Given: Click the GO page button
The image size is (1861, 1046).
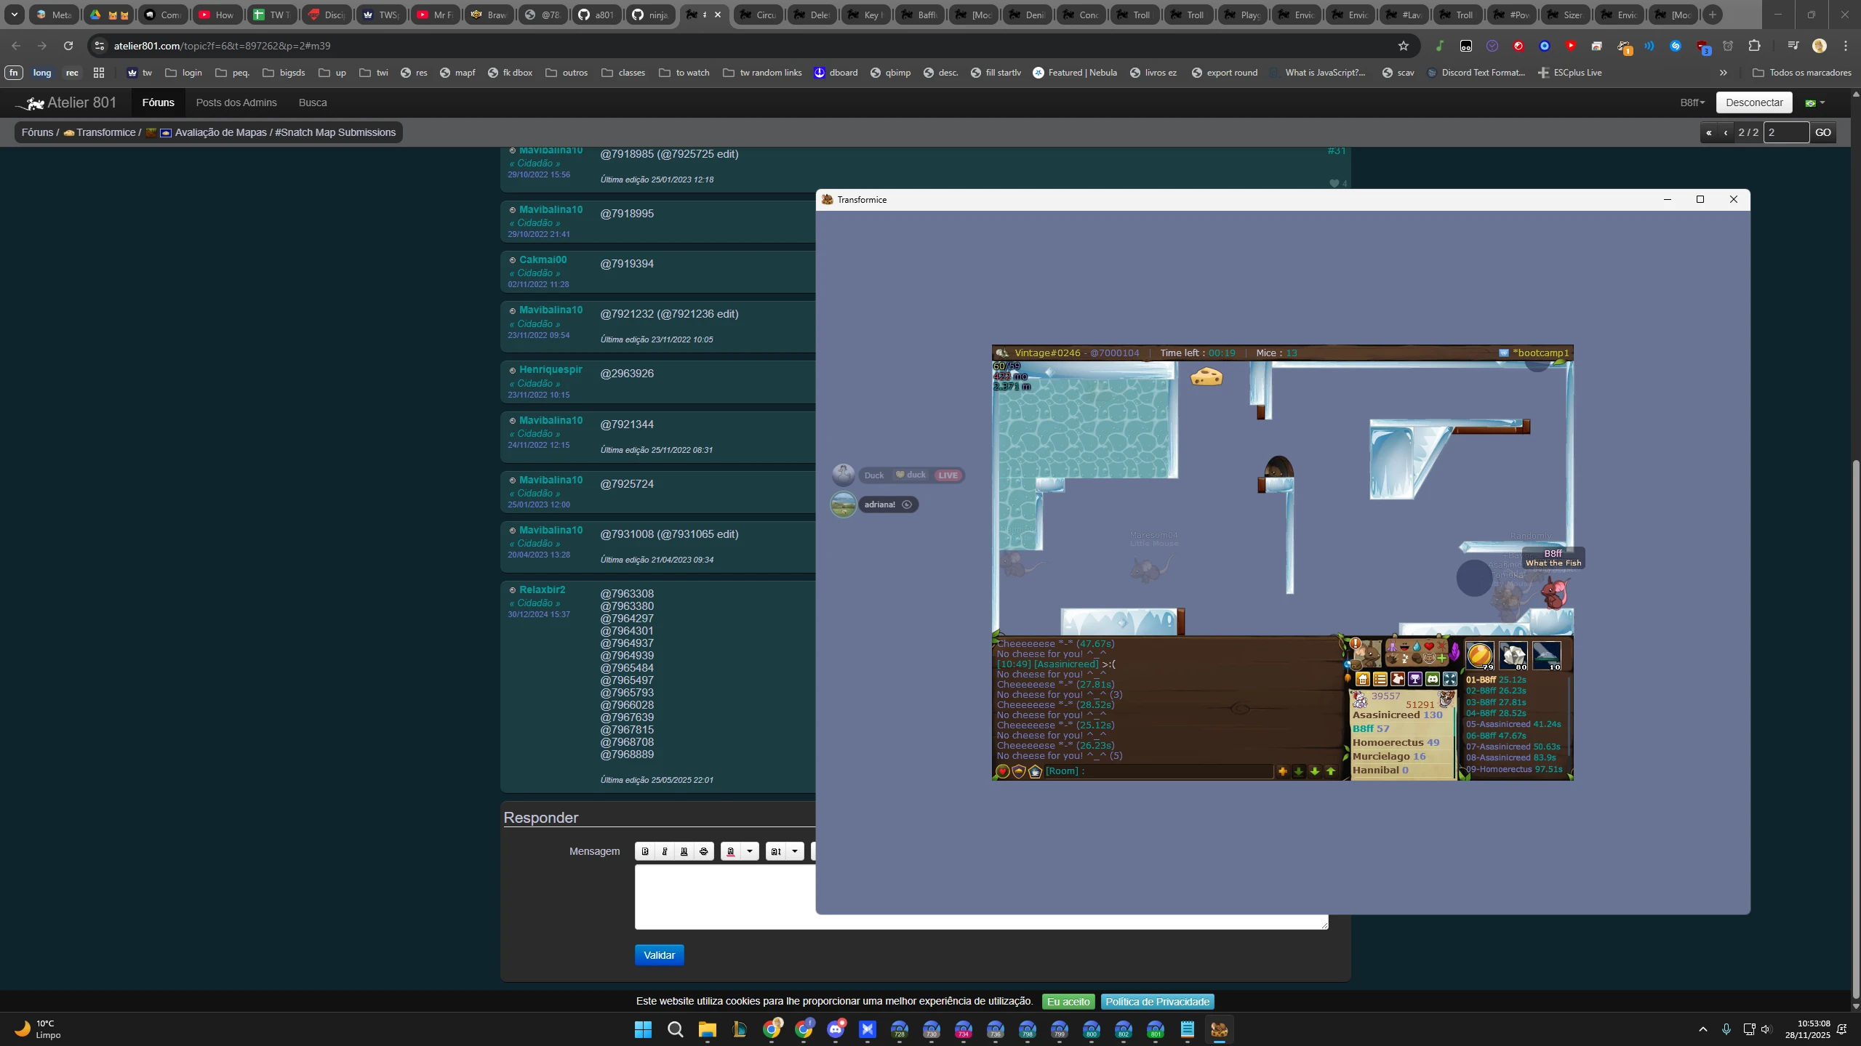Looking at the screenshot, I should tap(1823, 132).
